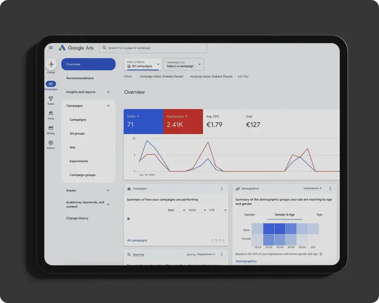Open the Campaigns megaphone sidebar icon
379x303 pixels.
(51, 84)
